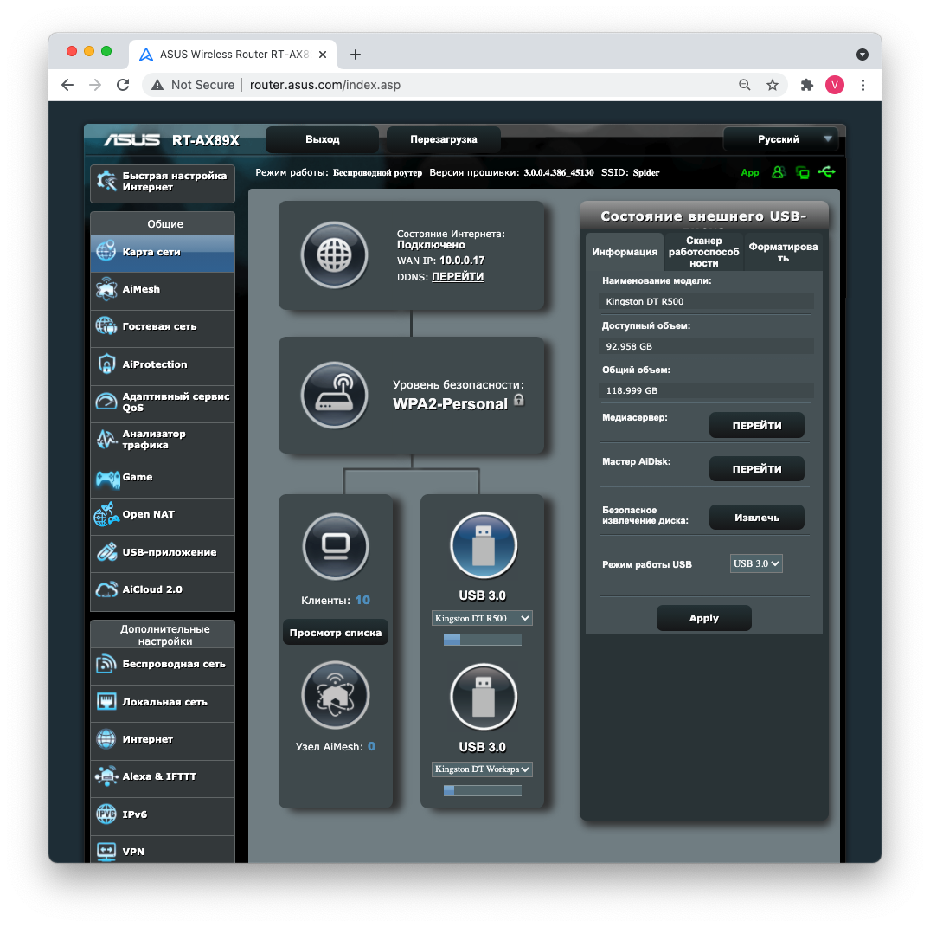Screen dimensions: 930x927
Task: Select the Kingston DT R500 USB drive icon
Action: 484,544
